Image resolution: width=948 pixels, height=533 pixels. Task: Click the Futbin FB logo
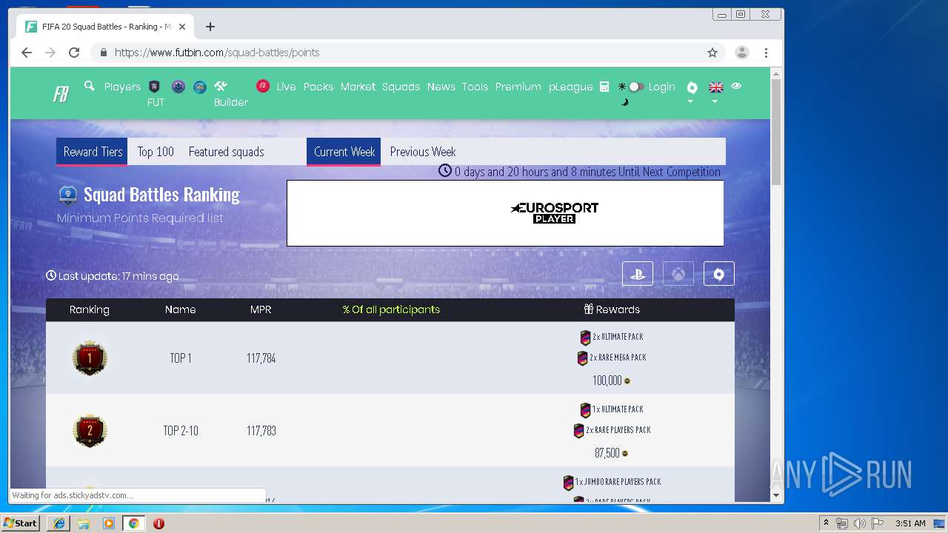(61, 94)
